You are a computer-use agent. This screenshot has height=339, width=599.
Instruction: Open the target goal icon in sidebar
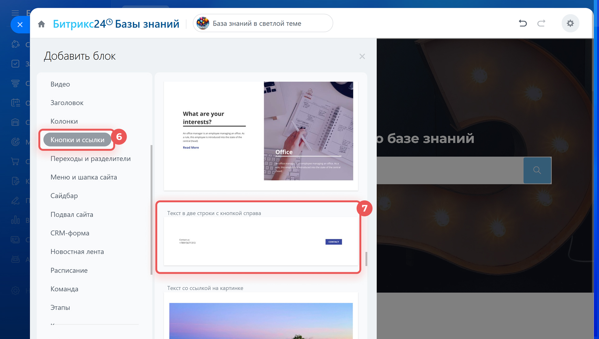pyautogui.click(x=15, y=142)
